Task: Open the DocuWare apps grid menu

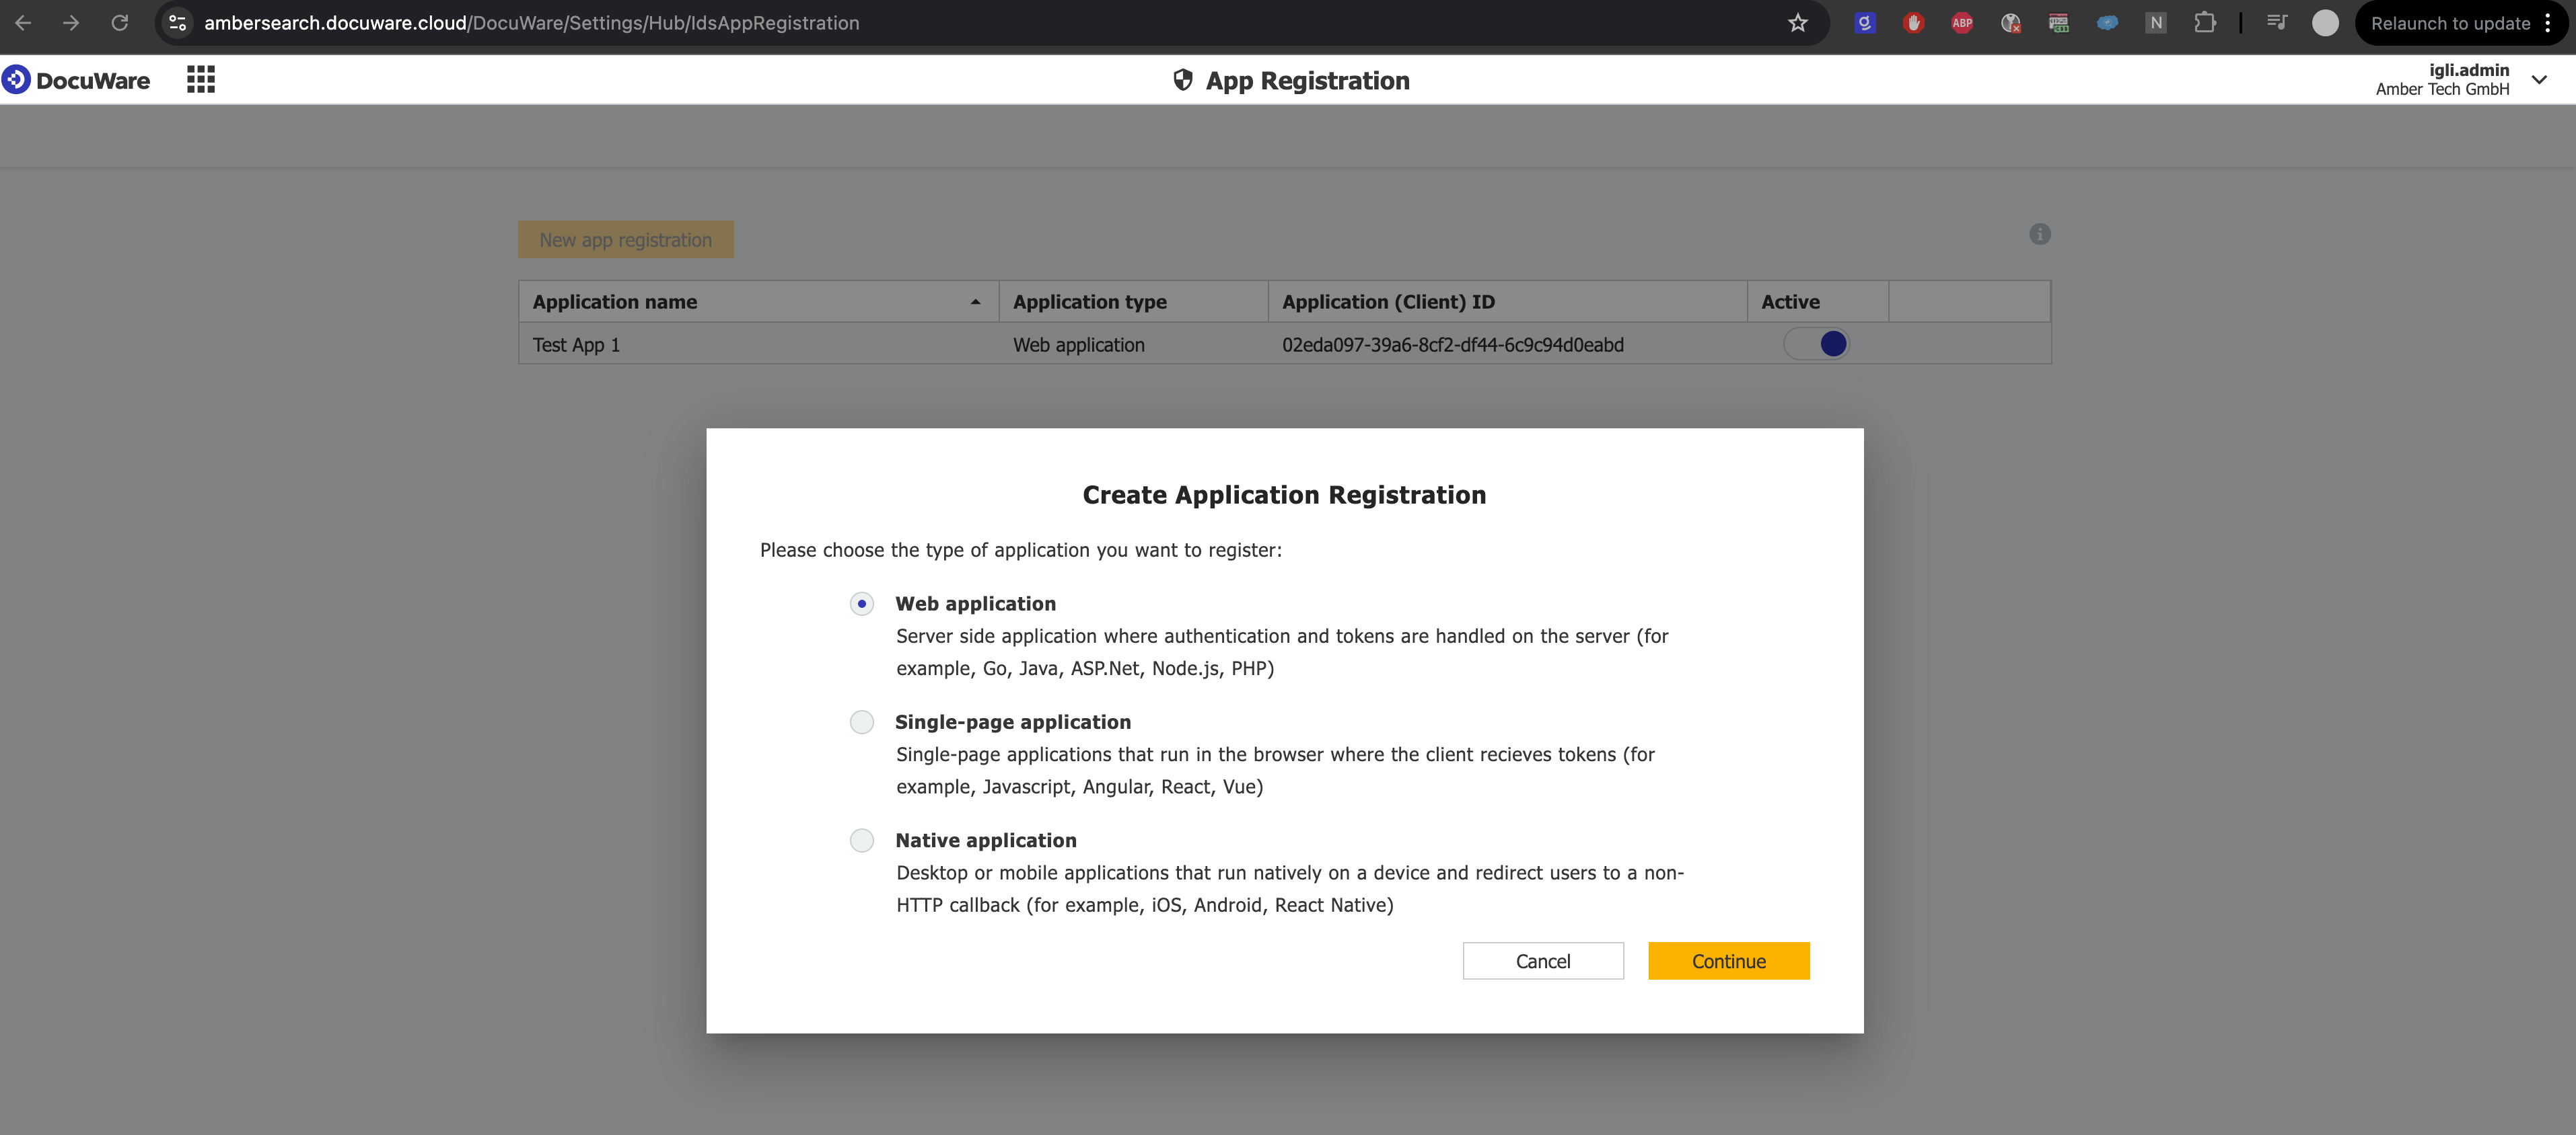Action: pos(201,80)
